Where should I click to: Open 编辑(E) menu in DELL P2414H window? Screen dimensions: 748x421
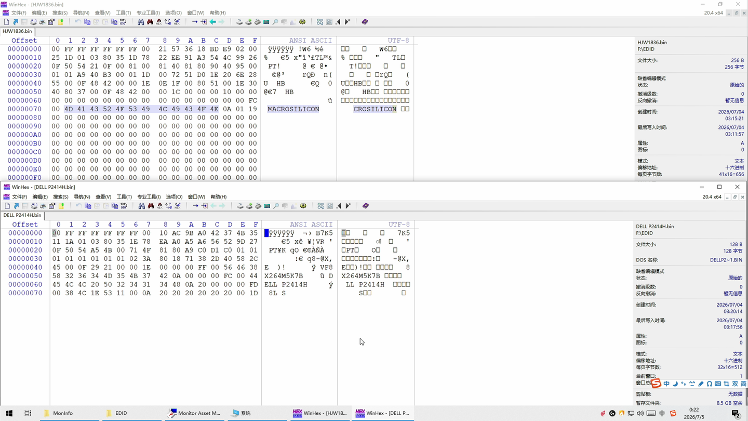[40, 197]
